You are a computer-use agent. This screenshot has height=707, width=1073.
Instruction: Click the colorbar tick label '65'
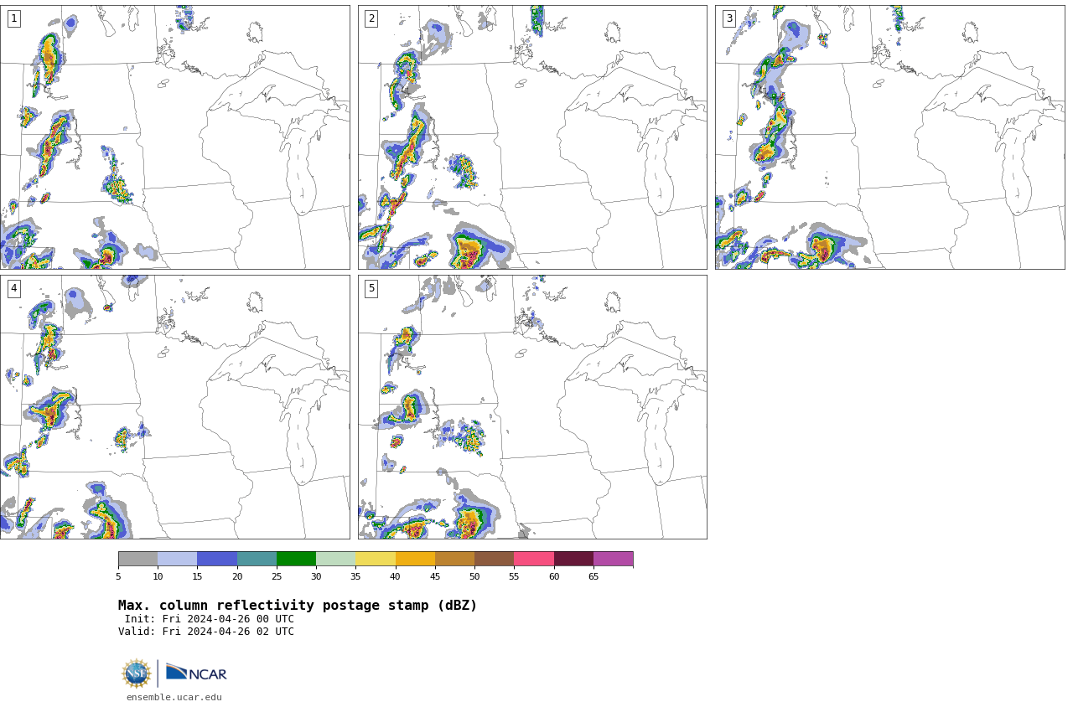click(594, 576)
